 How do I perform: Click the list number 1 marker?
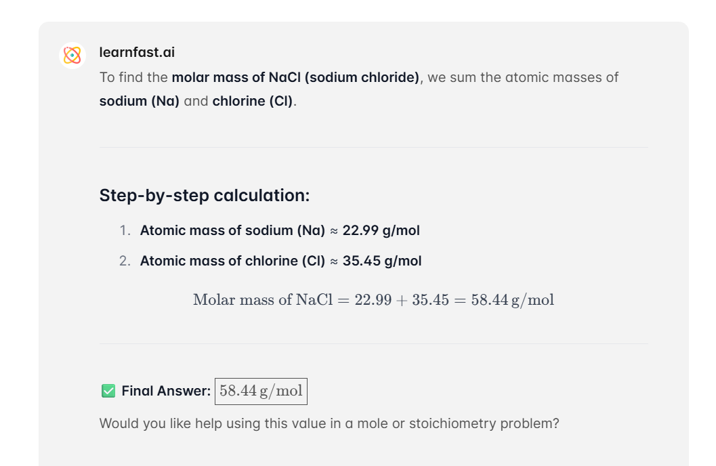(x=125, y=230)
